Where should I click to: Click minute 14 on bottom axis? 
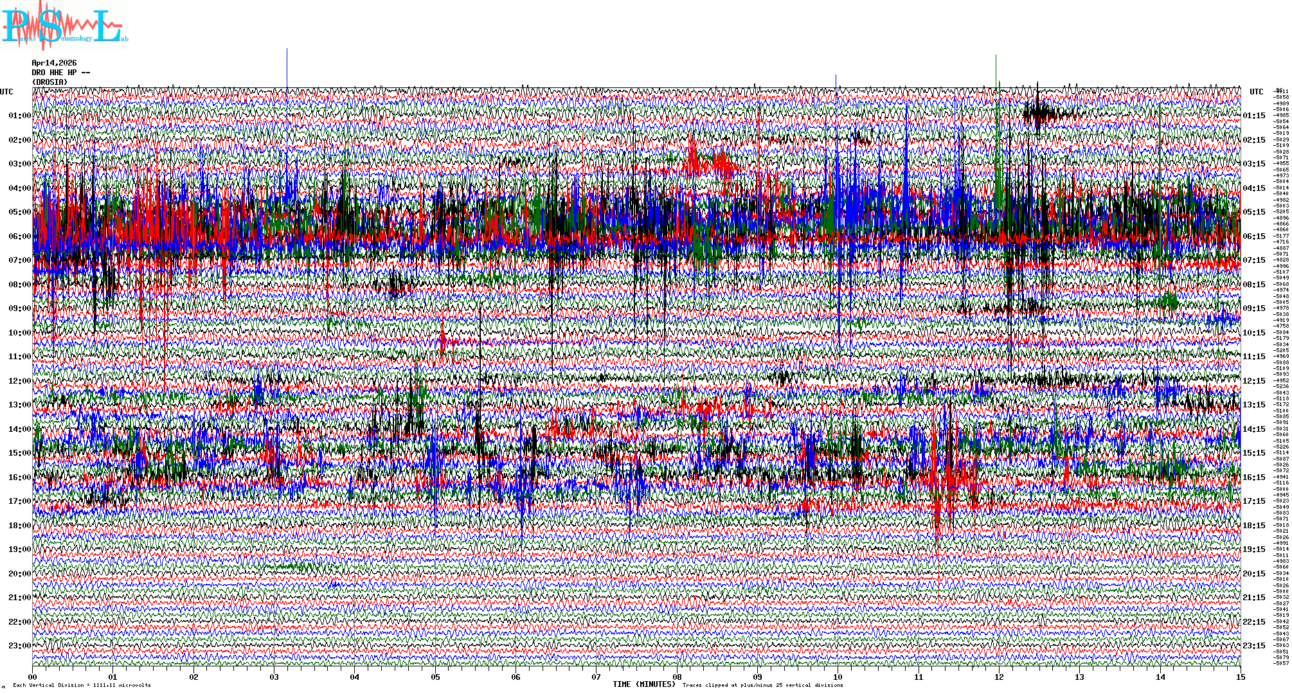click(1160, 677)
